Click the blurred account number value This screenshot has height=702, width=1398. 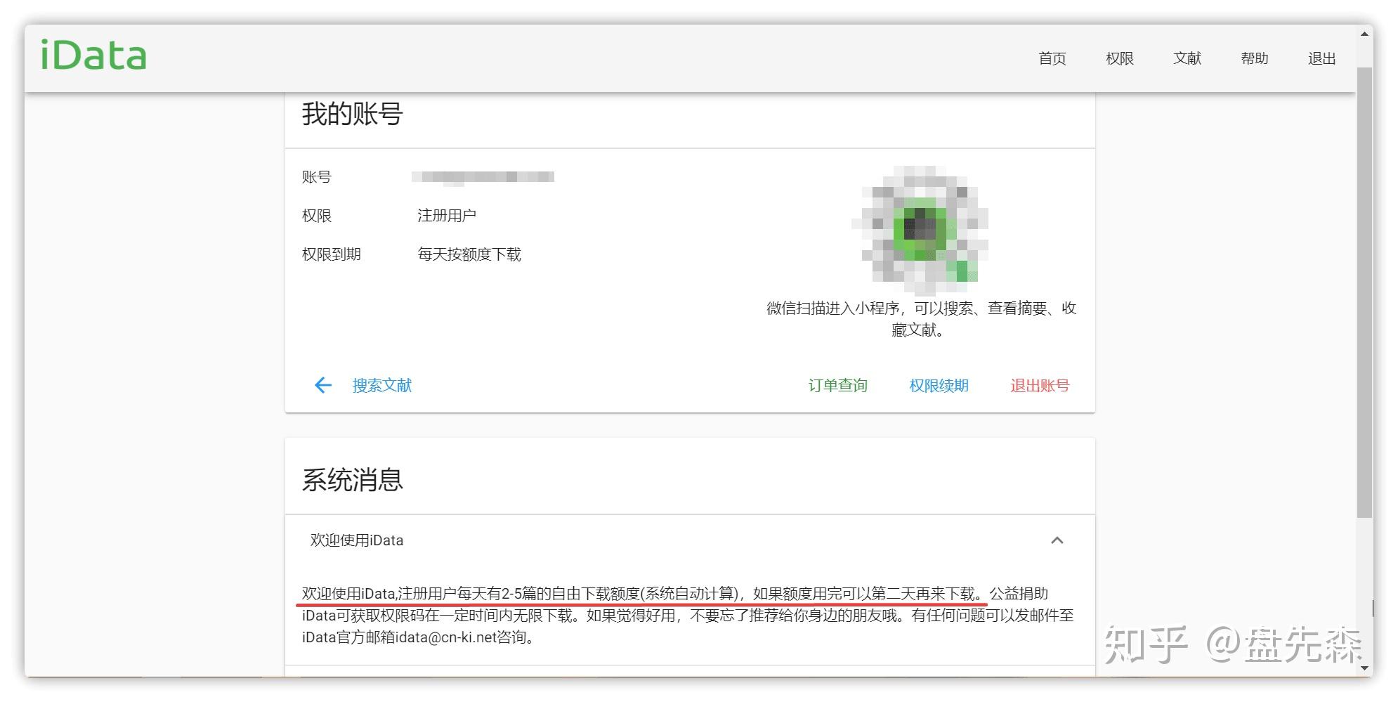483,177
